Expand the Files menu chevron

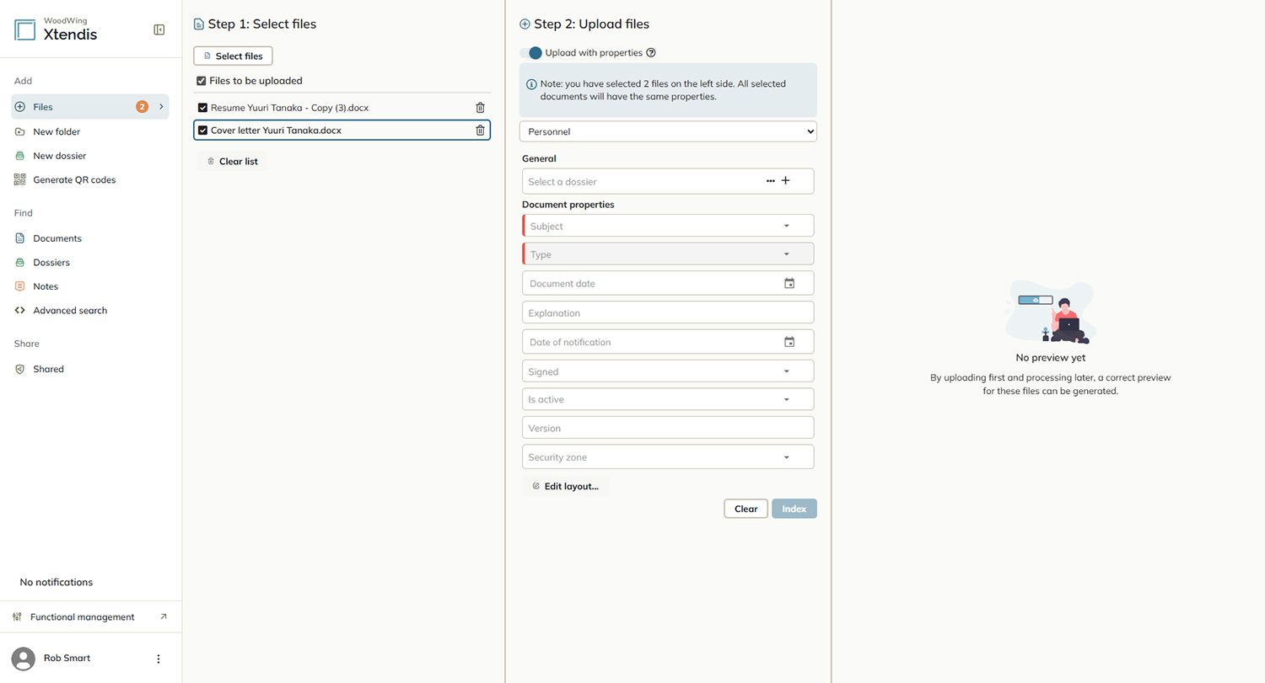pos(161,107)
